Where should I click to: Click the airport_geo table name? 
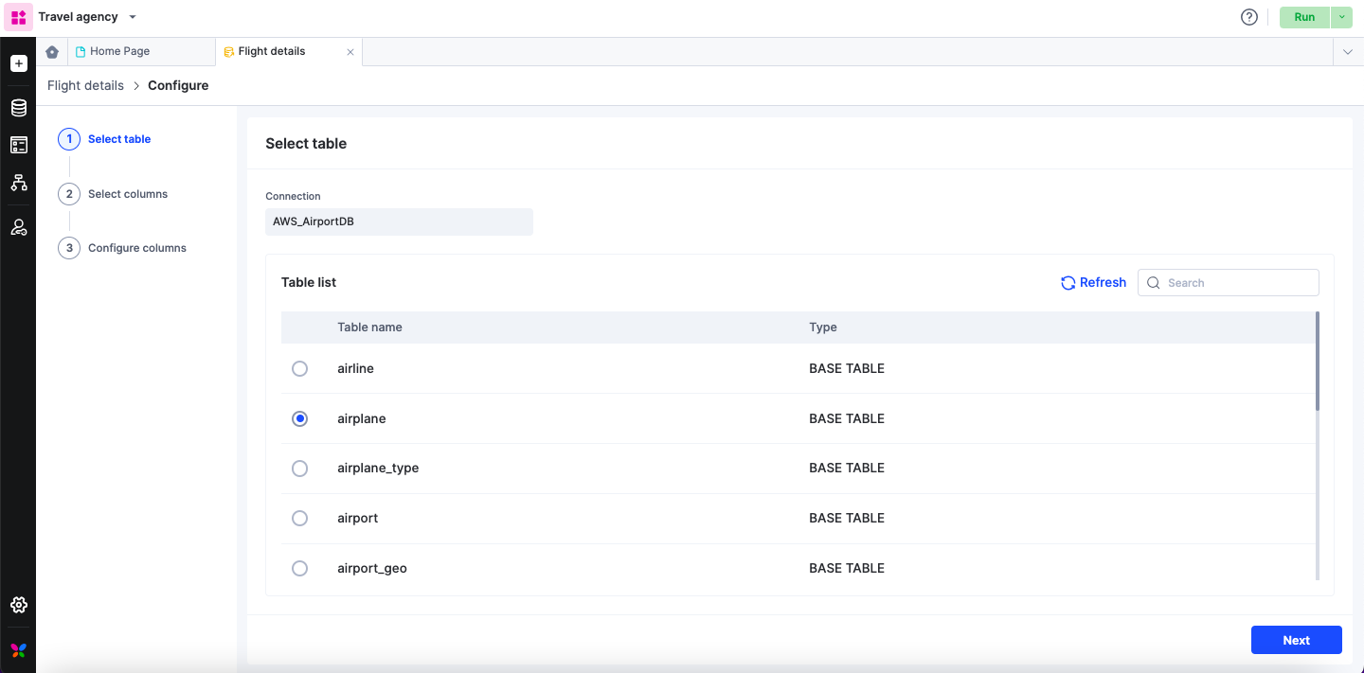pyautogui.click(x=372, y=568)
